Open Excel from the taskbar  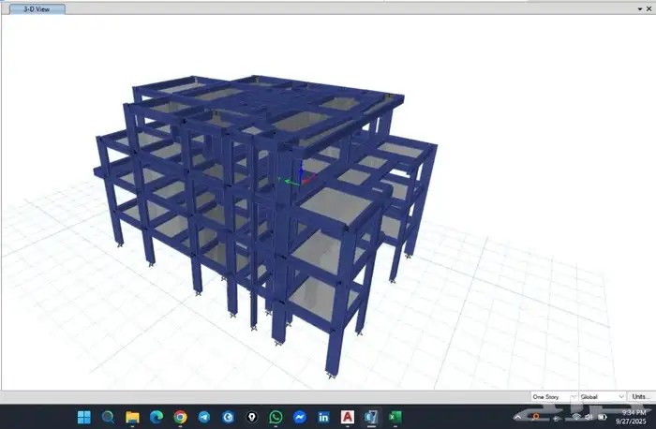(395, 417)
